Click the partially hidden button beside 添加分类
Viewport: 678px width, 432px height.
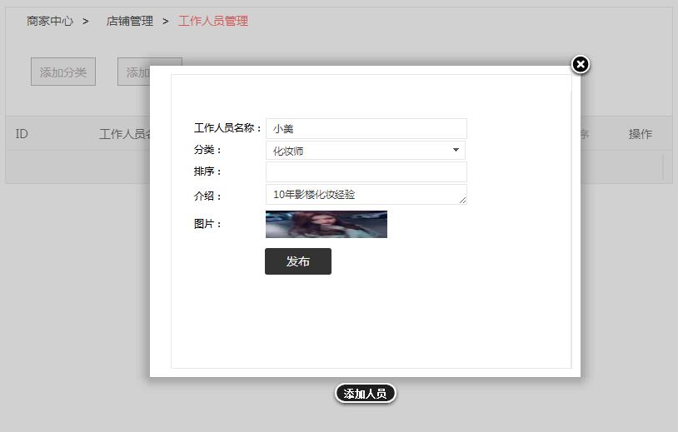pos(134,72)
